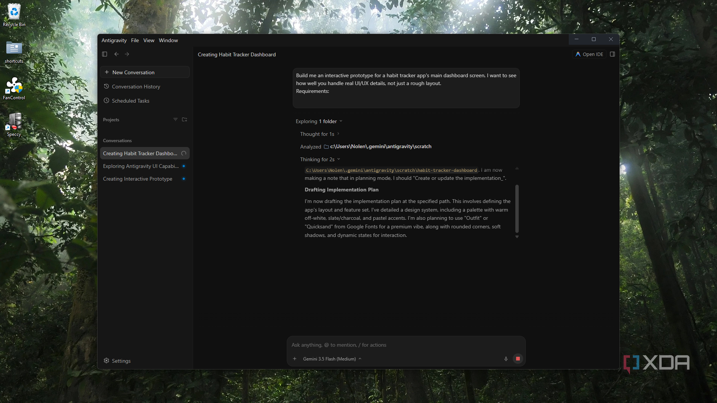
Task: Open the shortcuts desktop icon
Action: [14, 52]
